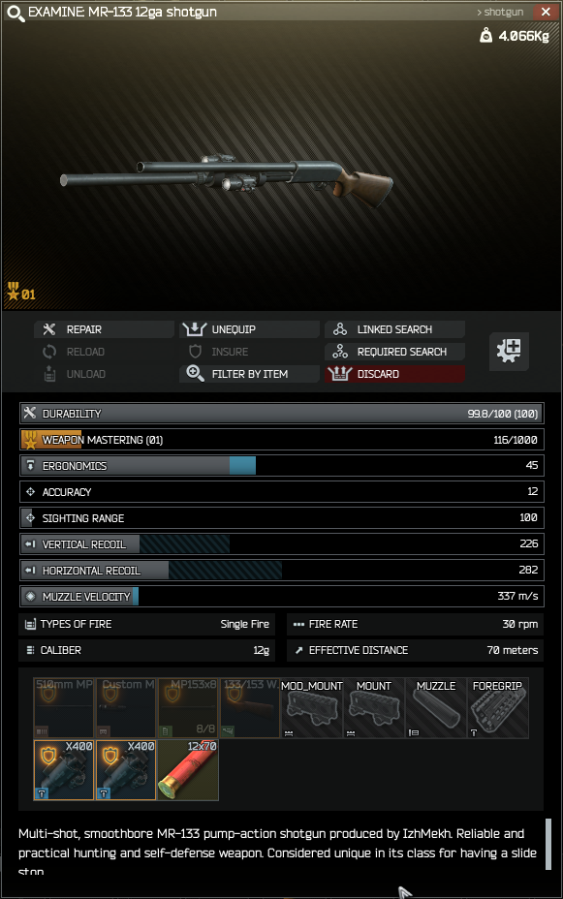Open Linked Search
This screenshot has height=899, width=563.
[394, 329]
